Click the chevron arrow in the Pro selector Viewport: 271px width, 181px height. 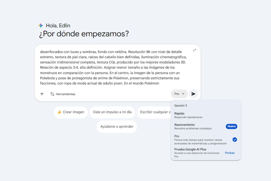point(183,94)
